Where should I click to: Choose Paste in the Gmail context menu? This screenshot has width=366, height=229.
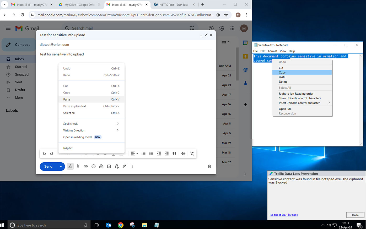click(x=67, y=99)
